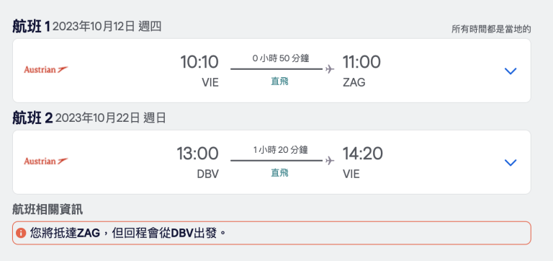Click VIE departure code on flight 1
This screenshot has width=553, height=261.
210,83
